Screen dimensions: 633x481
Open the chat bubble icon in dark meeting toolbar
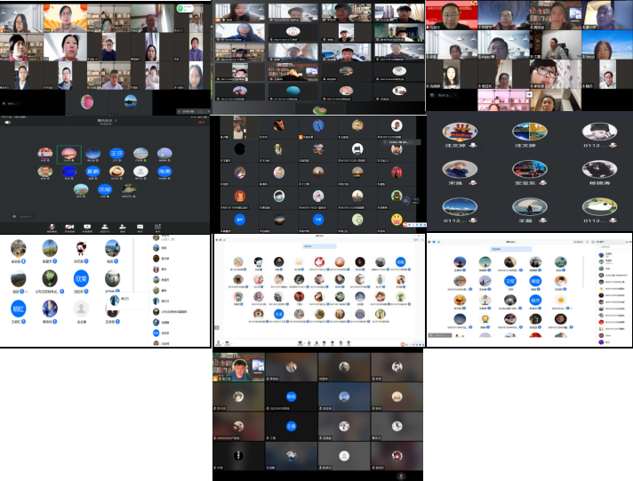140,227
